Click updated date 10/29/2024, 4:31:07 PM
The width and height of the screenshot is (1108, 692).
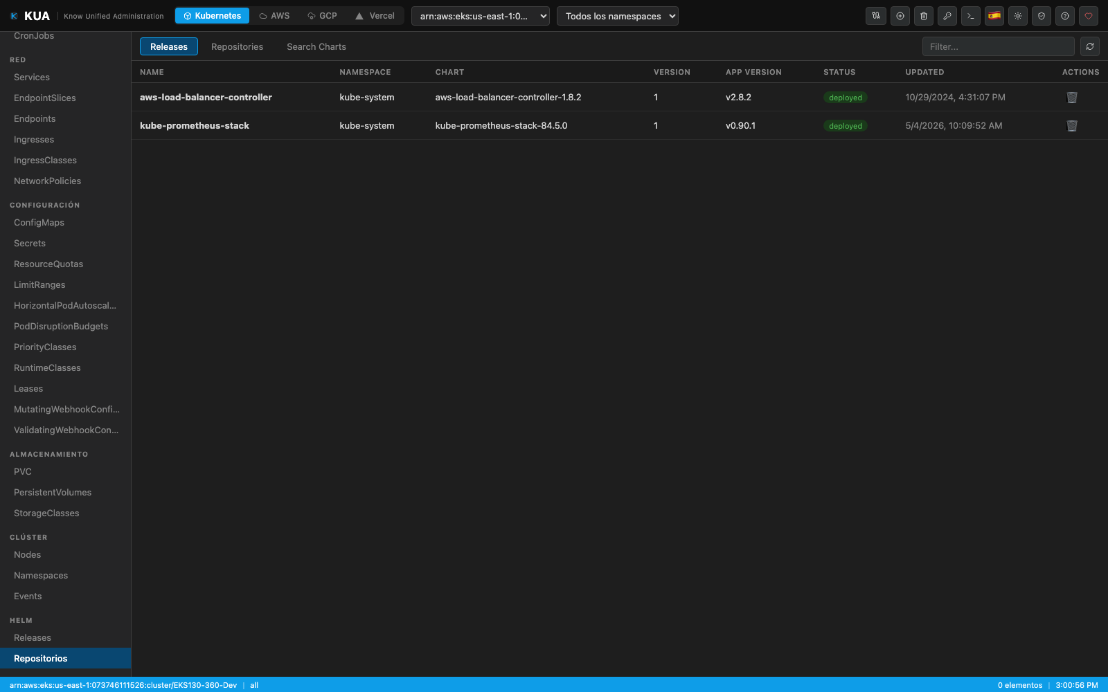(x=955, y=98)
